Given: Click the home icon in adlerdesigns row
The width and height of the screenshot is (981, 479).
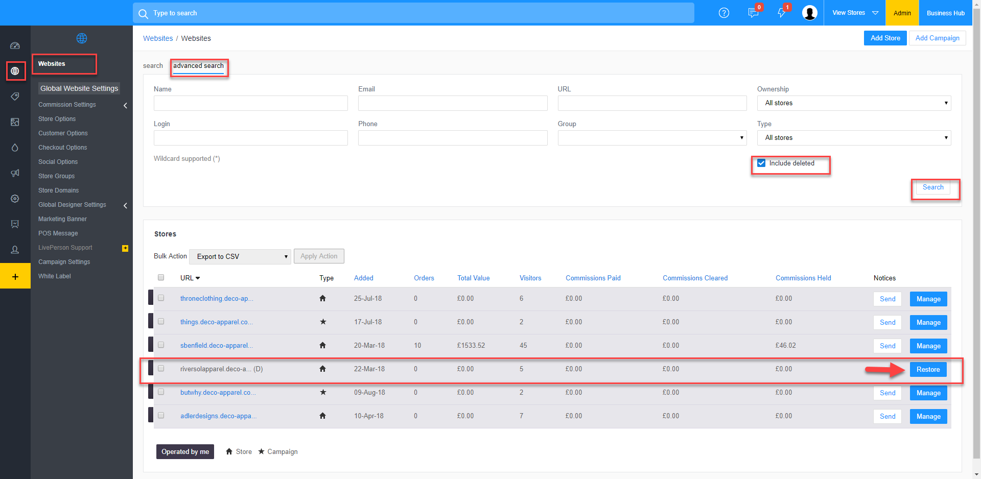Looking at the screenshot, I should pos(322,416).
